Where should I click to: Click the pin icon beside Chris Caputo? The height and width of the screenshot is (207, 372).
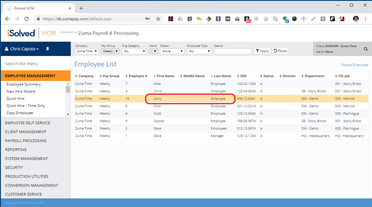pos(47,49)
